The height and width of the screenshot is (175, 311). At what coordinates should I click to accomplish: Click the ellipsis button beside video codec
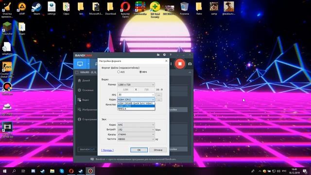tap(159, 100)
